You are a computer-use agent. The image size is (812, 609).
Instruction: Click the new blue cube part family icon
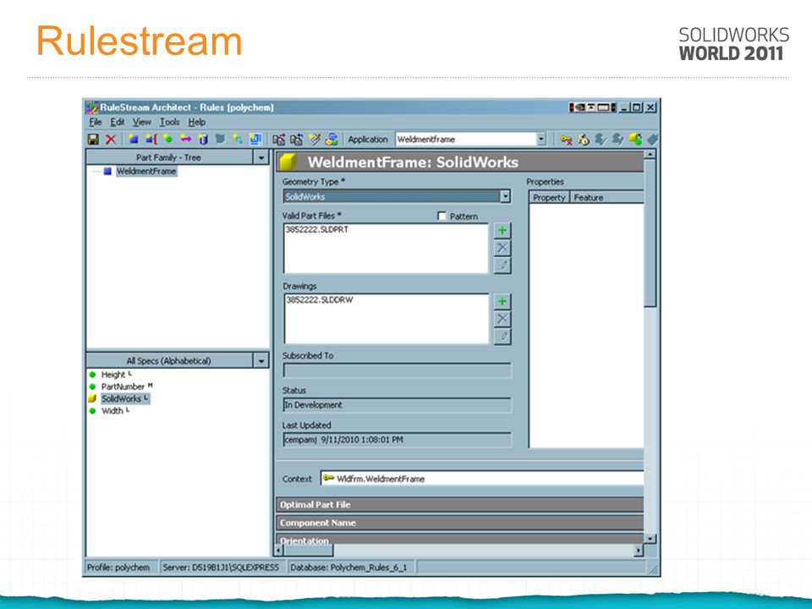[134, 140]
